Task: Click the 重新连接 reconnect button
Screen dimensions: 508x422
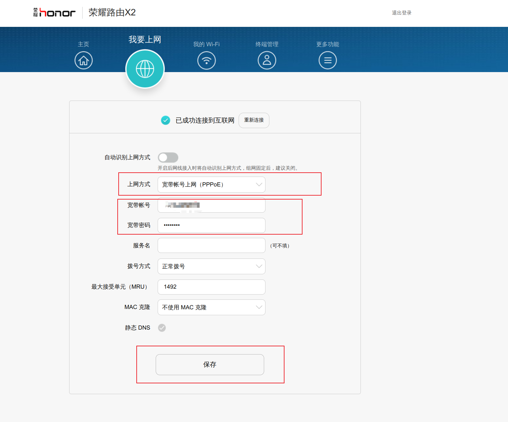Action: [x=254, y=120]
